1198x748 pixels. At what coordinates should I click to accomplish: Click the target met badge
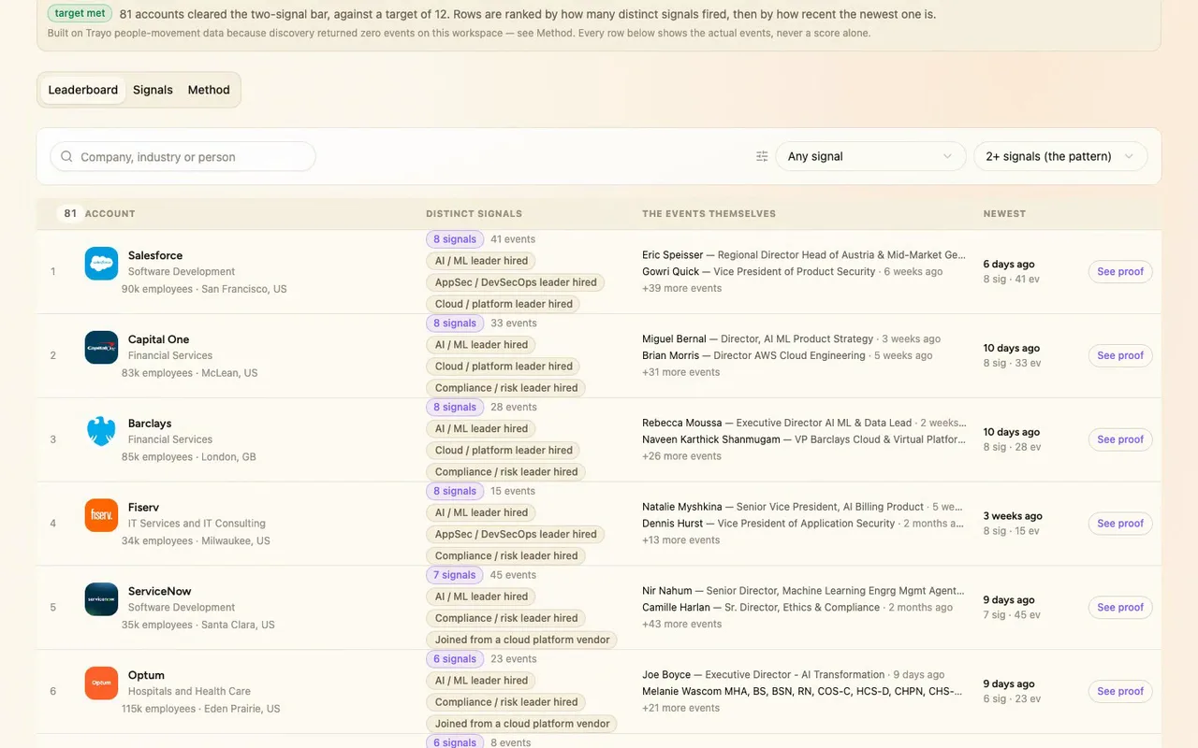click(x=80, y=14)
